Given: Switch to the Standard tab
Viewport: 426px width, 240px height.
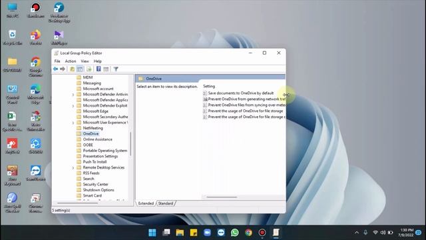Looking at the screenshot, I should [x=166, y=203].
